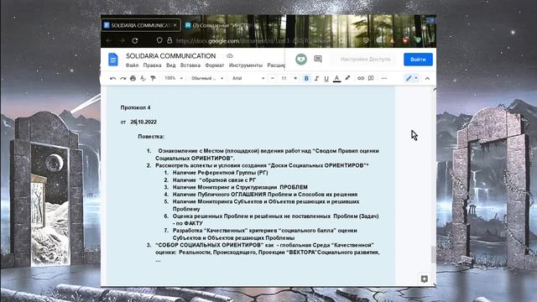Undo the last edit in toolbar
The image size is (537, 302).
pyautogui.click(x=112, y=78)
